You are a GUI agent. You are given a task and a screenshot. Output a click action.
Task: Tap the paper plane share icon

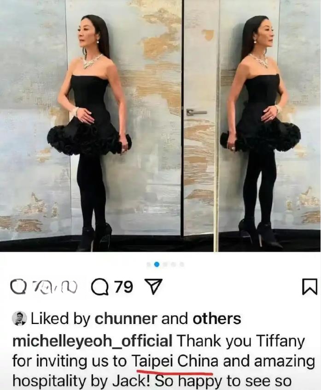(x=153, y=287)
